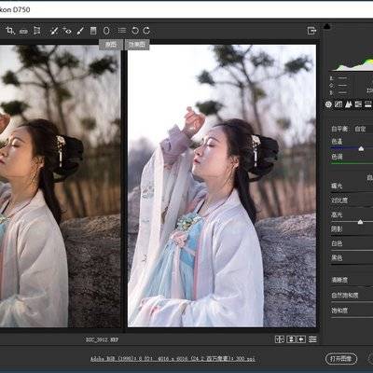Click the 对比度 contrast label
Screen dimensions: 373x373
tap(339, 200)
